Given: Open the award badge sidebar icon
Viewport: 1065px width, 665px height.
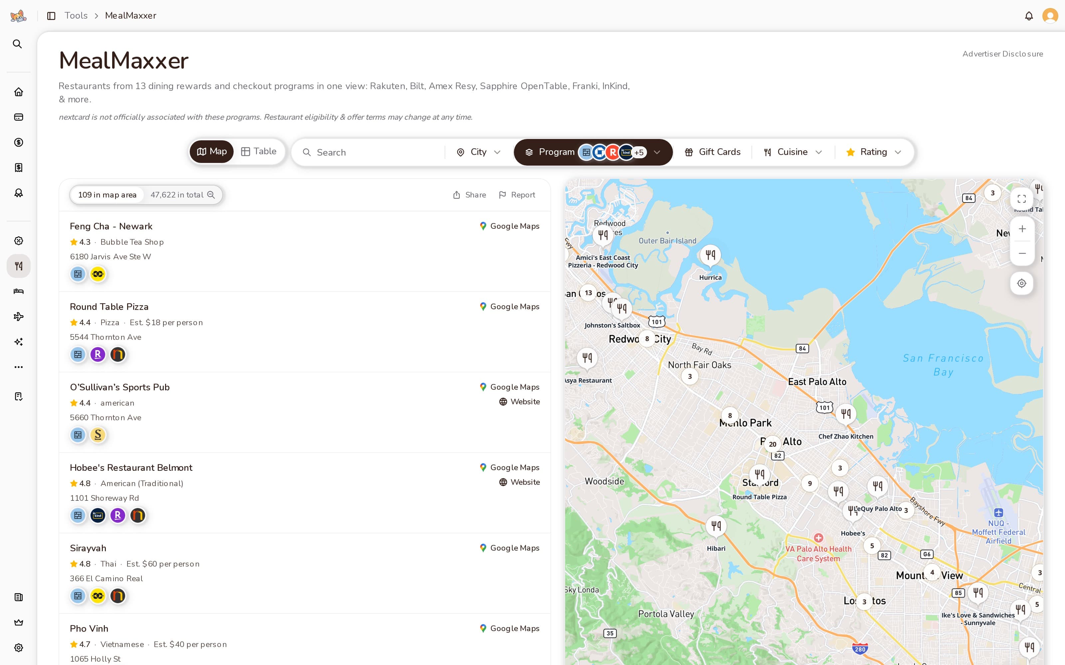Looking at the screenshot, I should (19, 193).
